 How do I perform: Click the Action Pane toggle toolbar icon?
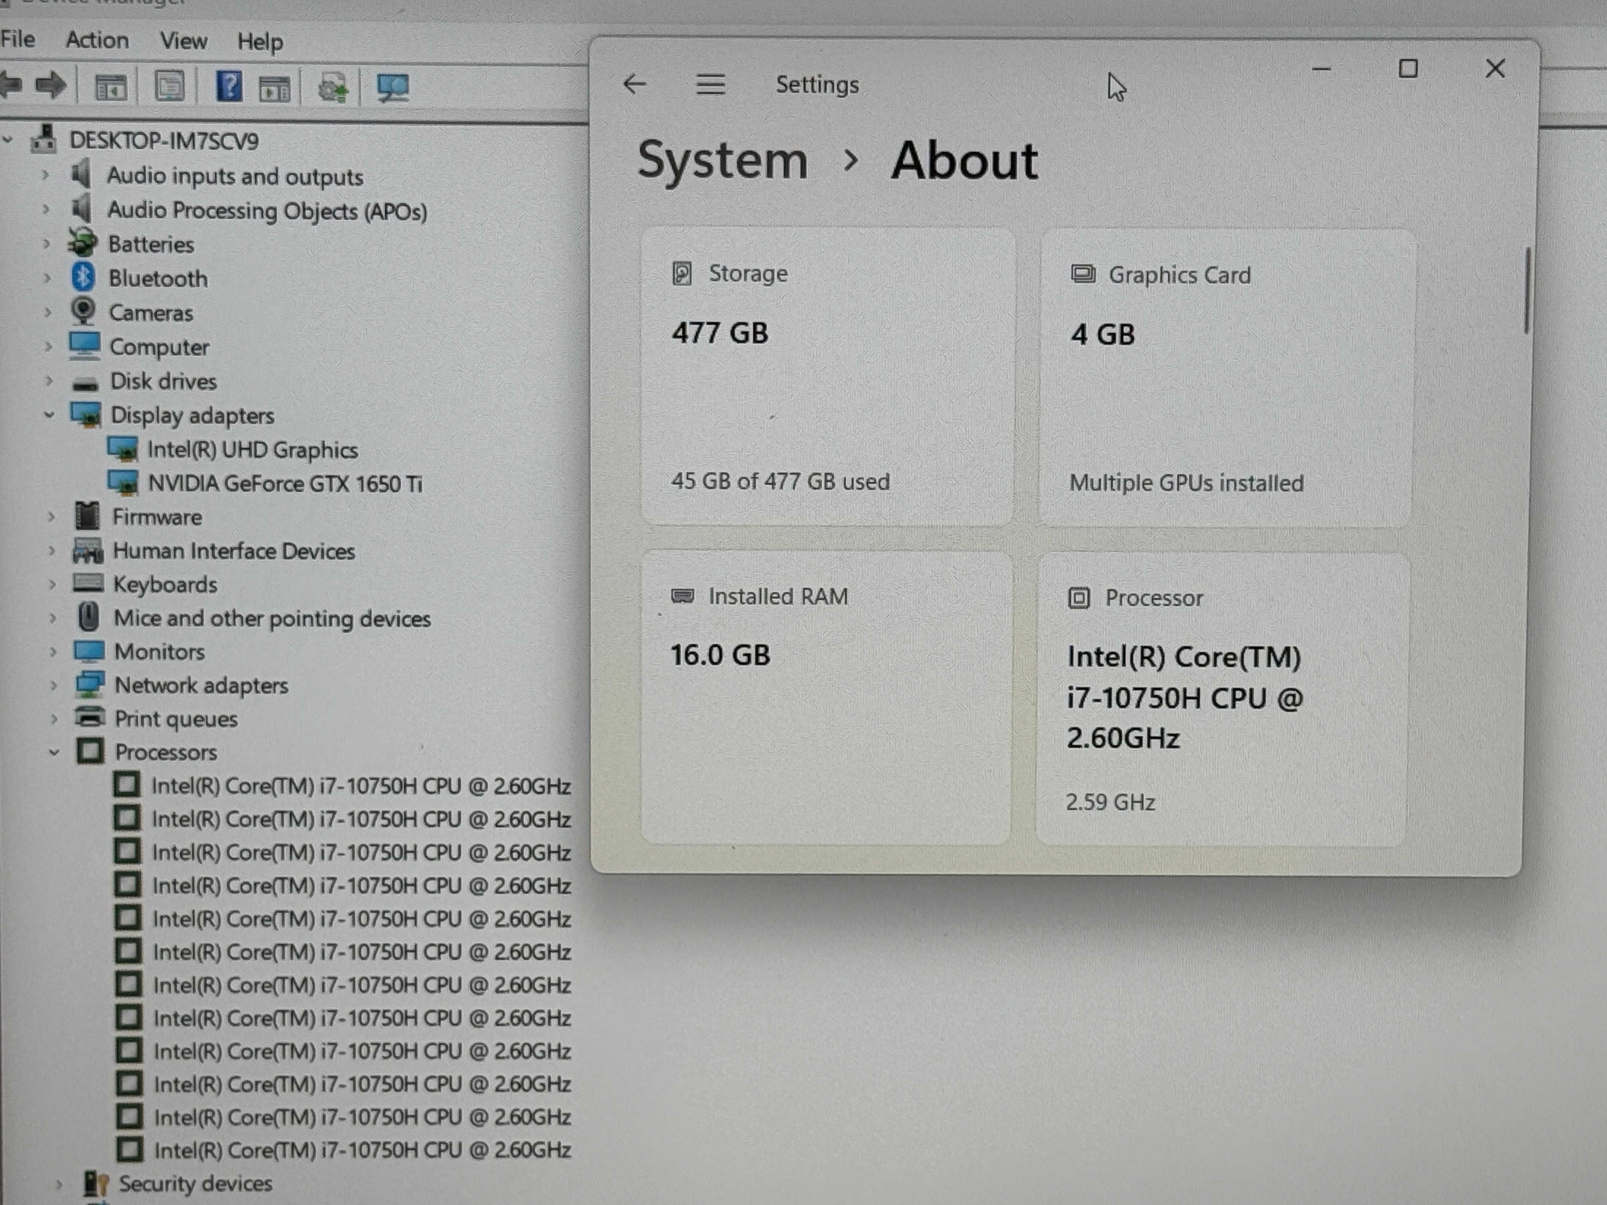[275, 88]
